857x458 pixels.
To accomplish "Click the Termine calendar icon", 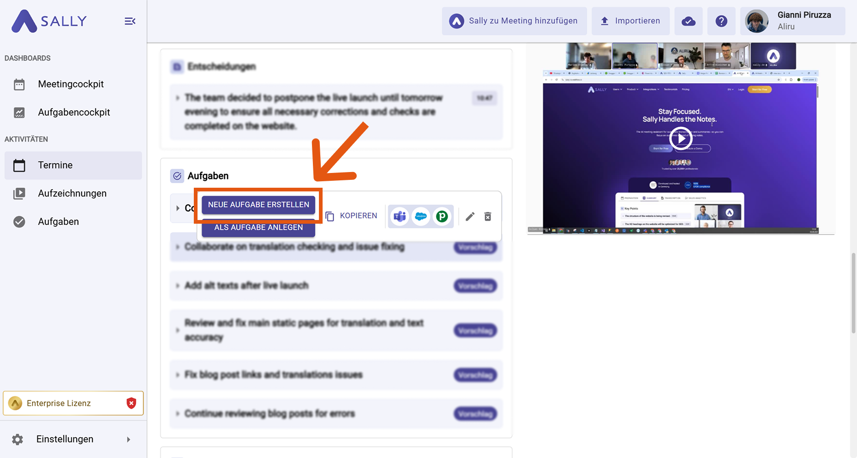I will pyautogui.click(x=19, y=165).
